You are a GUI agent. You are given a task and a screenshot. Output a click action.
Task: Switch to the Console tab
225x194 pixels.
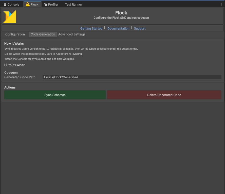coord(11,5)
